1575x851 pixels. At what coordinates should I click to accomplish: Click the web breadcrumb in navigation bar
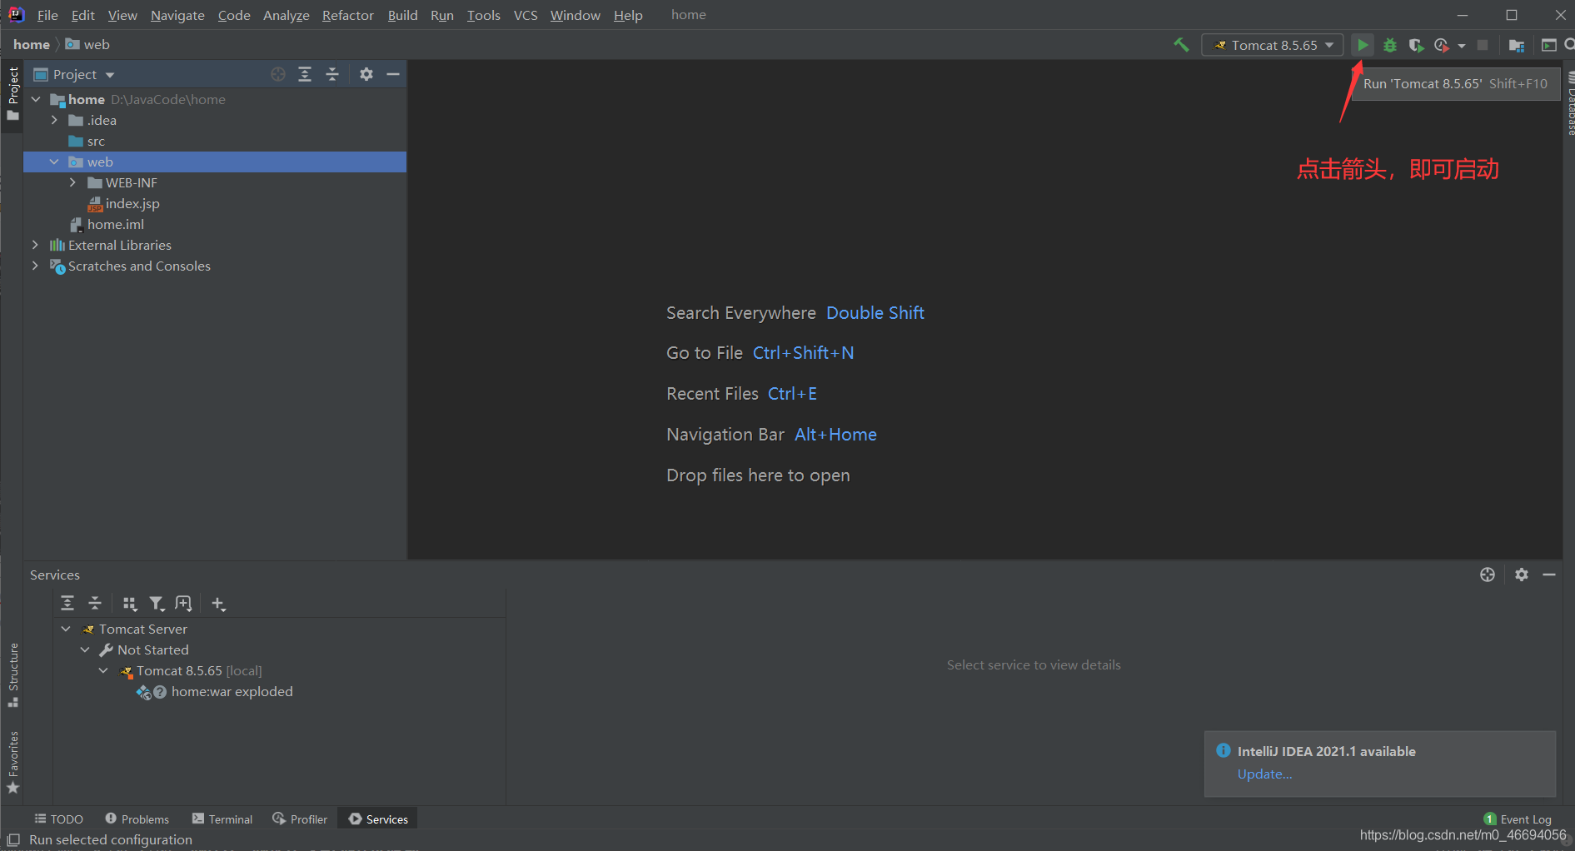point(88,44)
